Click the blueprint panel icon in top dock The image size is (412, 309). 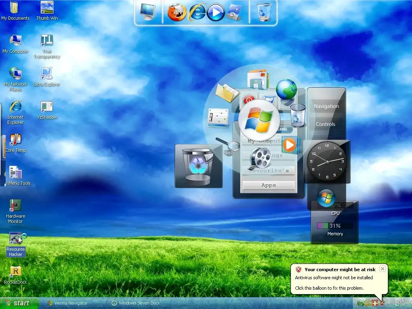[234, 12]
